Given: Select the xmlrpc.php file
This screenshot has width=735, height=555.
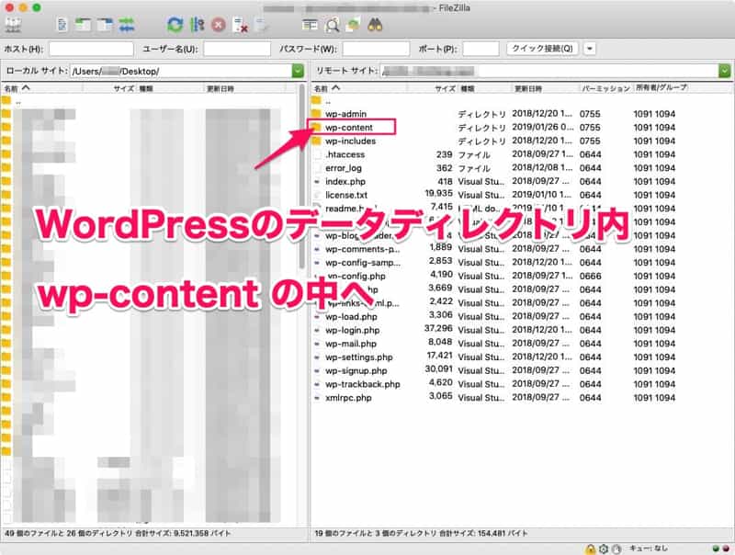Looking at the screenshot, I should point(349,399).
